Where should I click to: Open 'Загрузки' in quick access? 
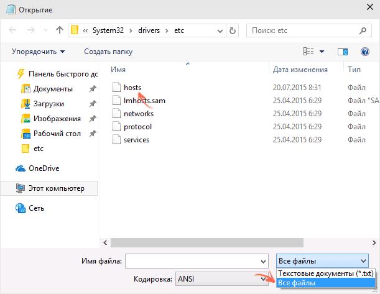click(x=49, y=104)
